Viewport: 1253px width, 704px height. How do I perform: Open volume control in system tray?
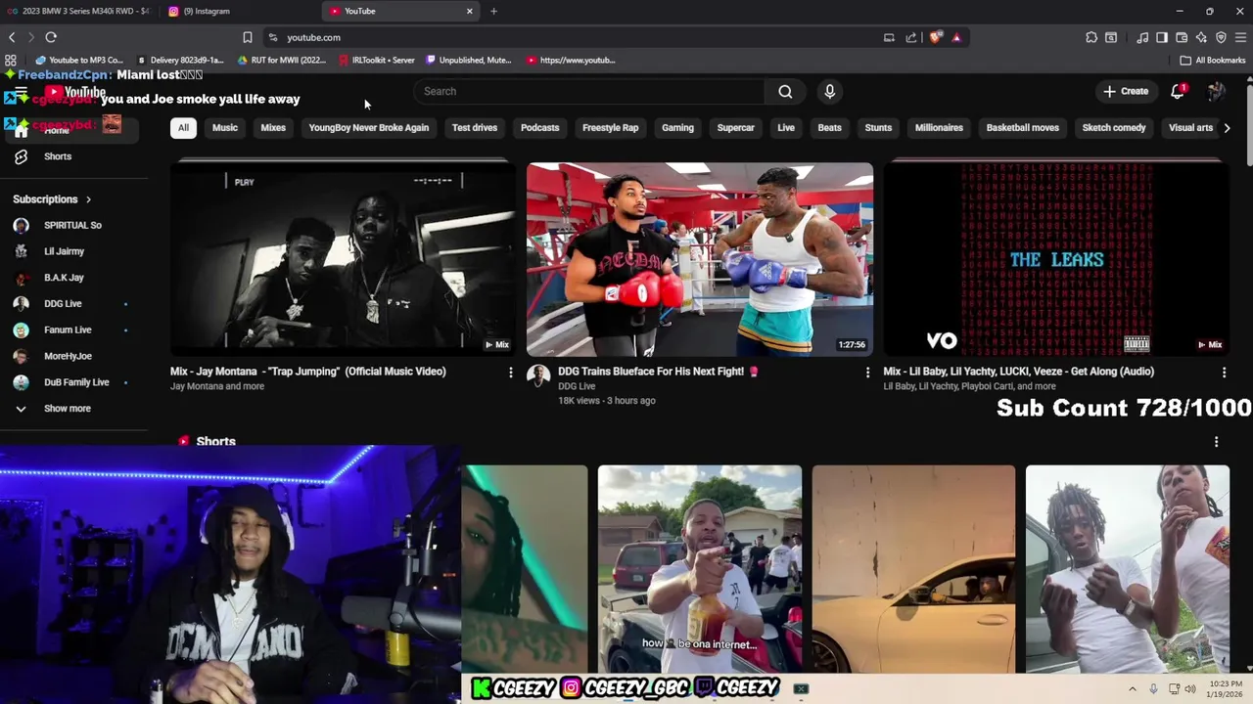(x=1190, y=689)
